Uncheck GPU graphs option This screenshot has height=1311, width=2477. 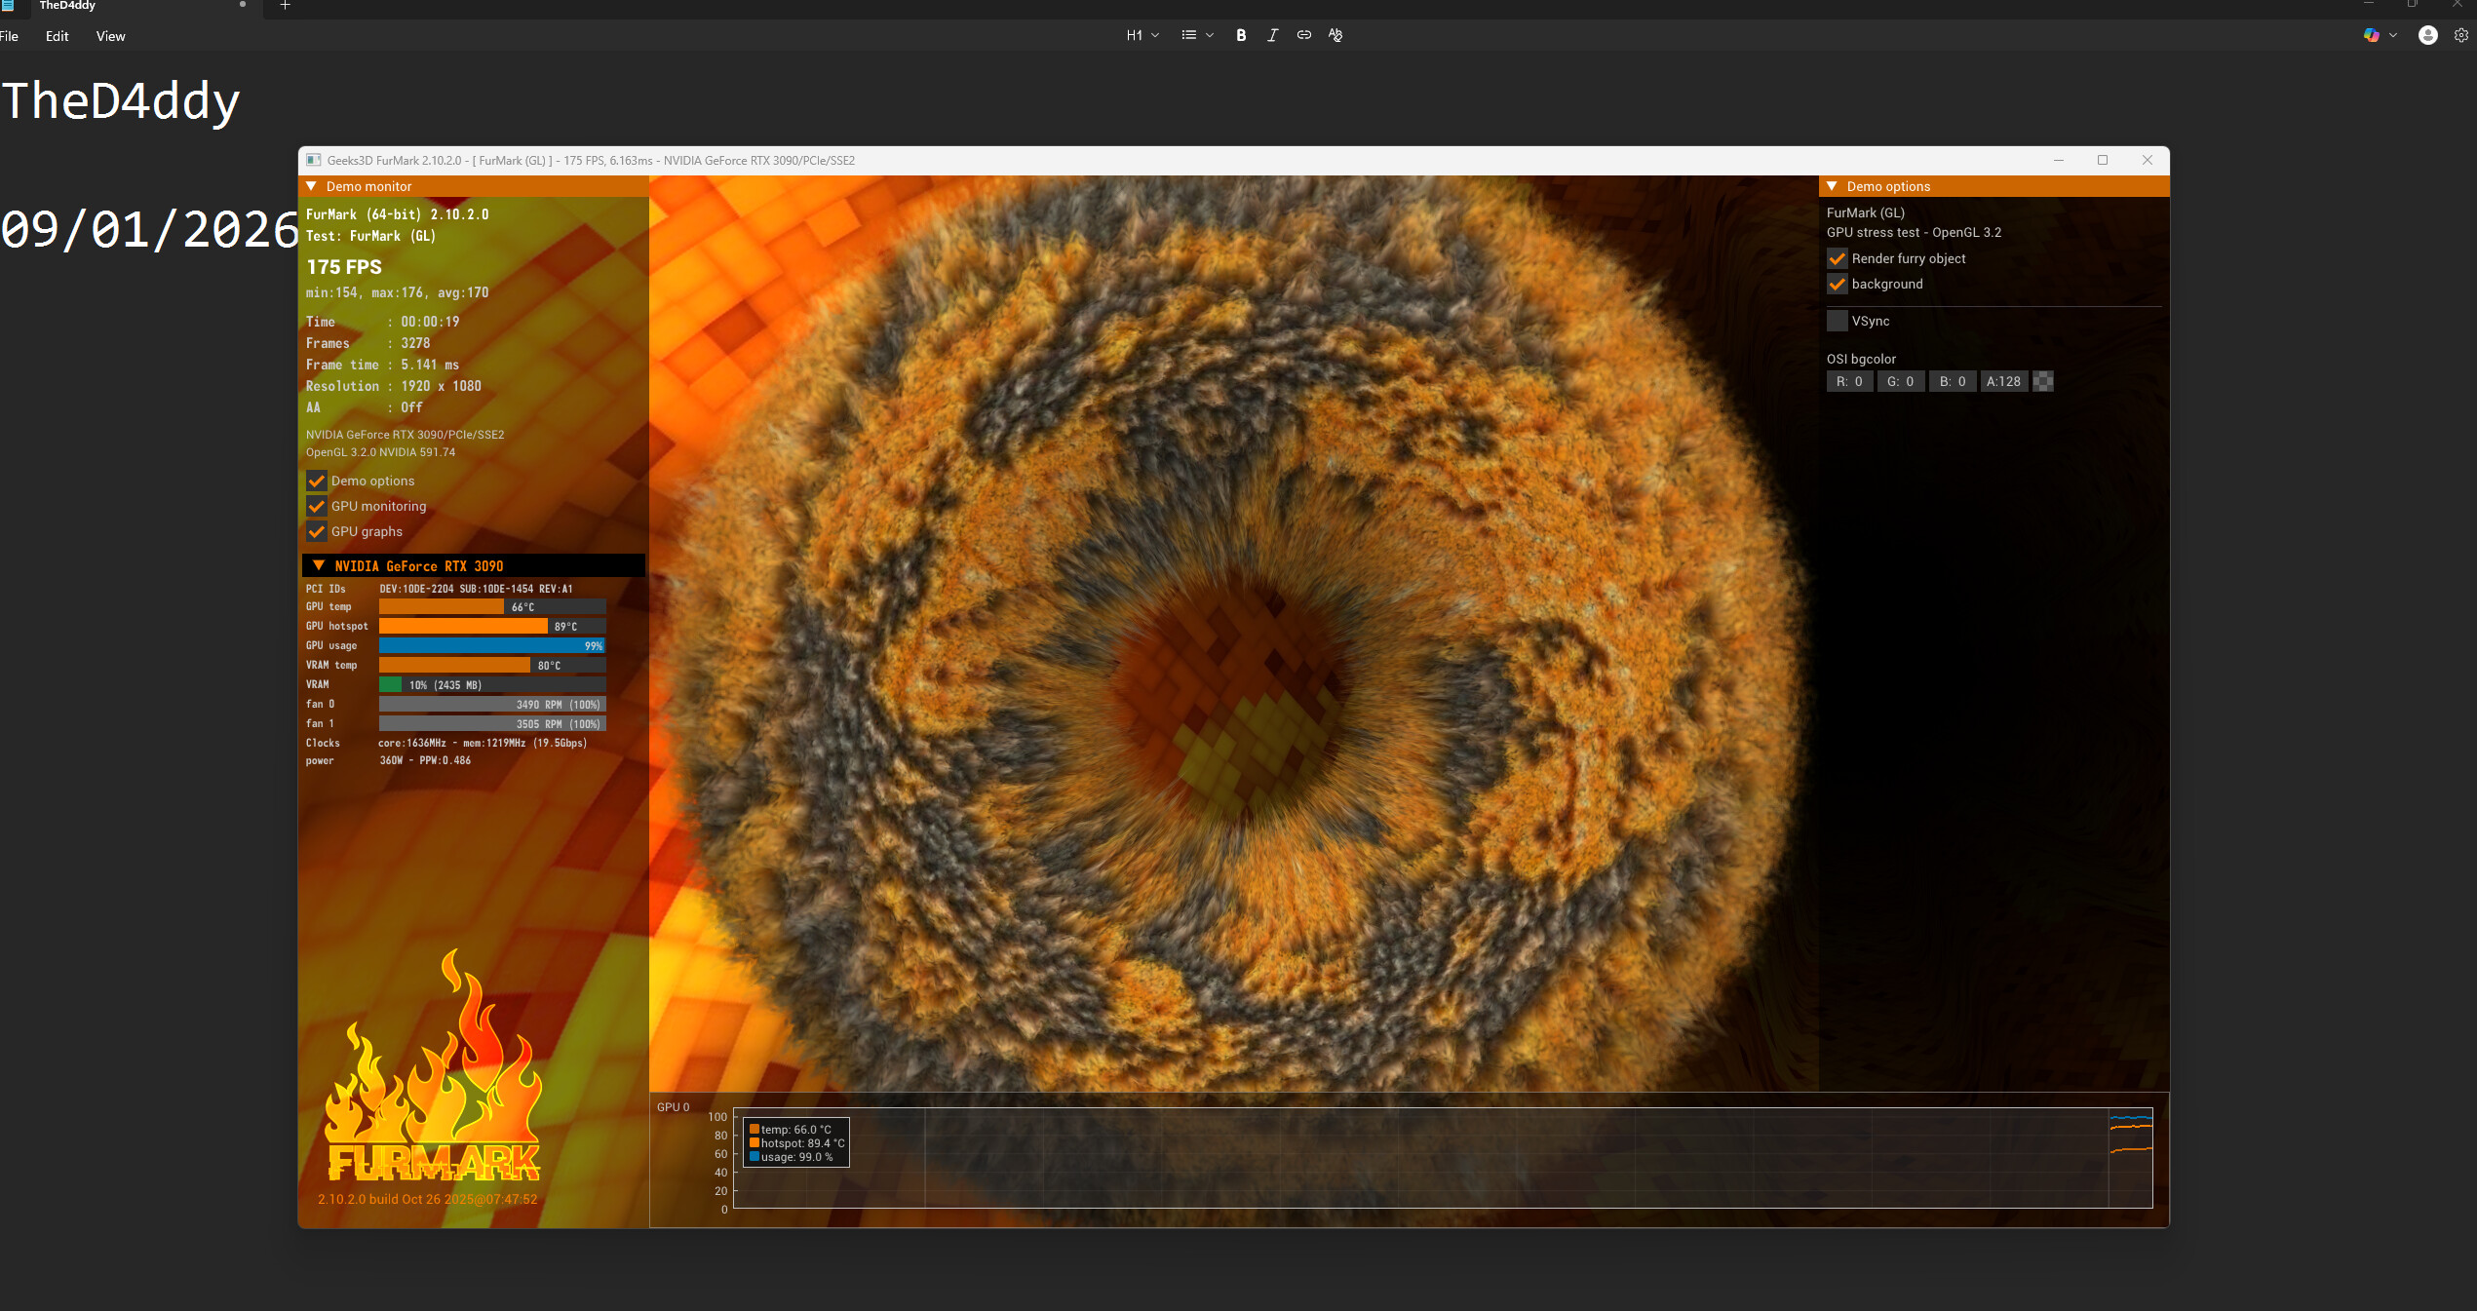[x=317, y=531]
